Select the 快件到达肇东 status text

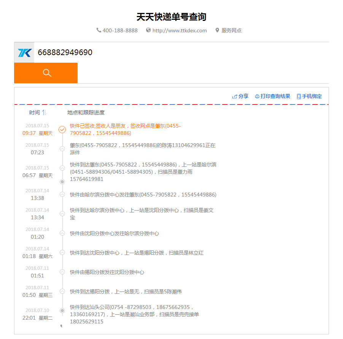(x=143, y=172)
